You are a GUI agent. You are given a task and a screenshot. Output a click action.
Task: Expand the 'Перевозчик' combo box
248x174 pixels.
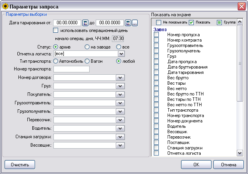121,120
